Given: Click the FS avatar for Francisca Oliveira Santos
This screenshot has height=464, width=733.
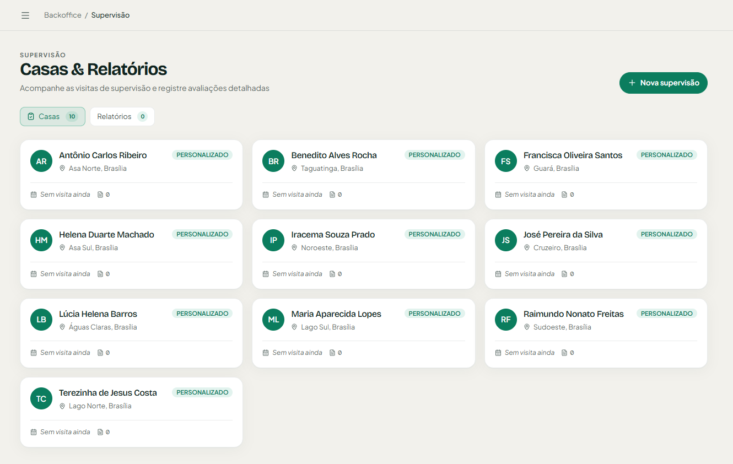Looking at the screenshot, I should (506, 161).
